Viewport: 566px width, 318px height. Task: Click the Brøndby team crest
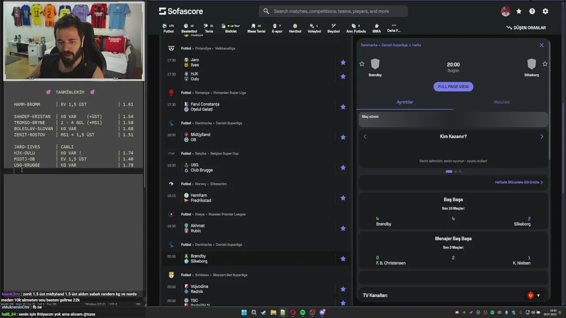point(375,64)
